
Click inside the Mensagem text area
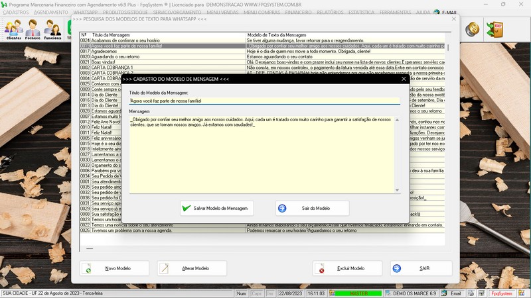262,155
